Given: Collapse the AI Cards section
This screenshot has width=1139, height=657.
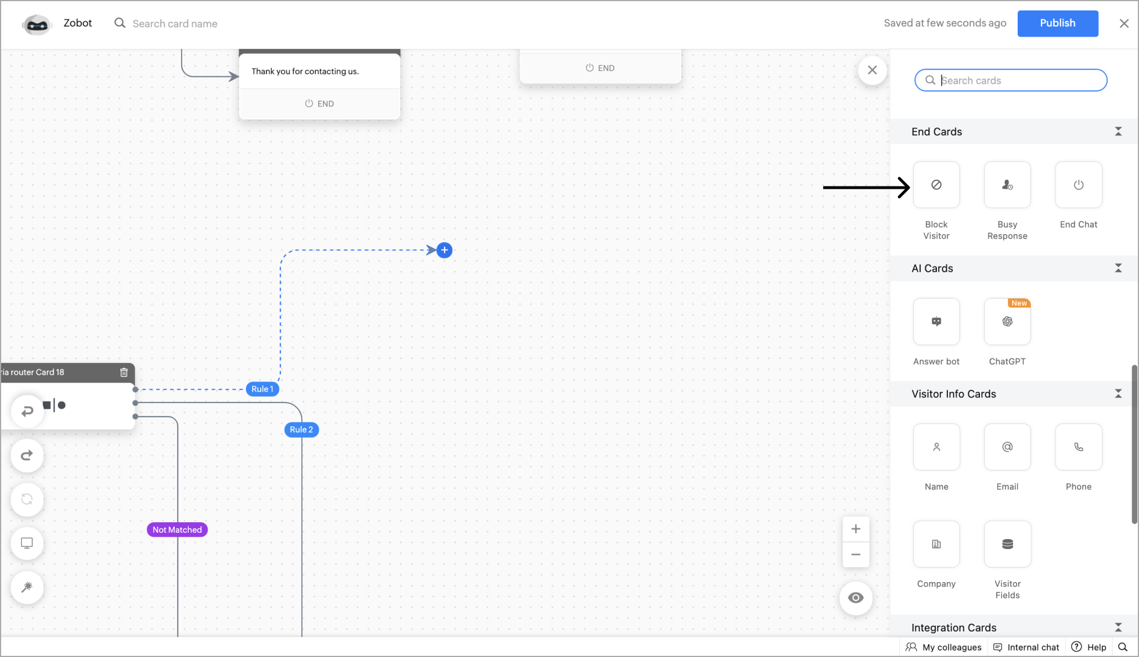Looking at the screenshot, I should coord(1118,268).
